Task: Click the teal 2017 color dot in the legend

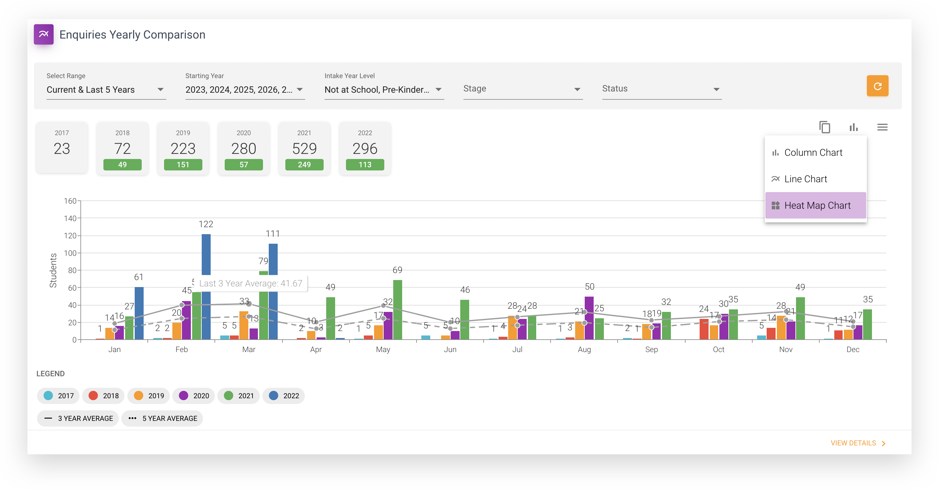Action: pyautogui.click(x=48, y=395)
